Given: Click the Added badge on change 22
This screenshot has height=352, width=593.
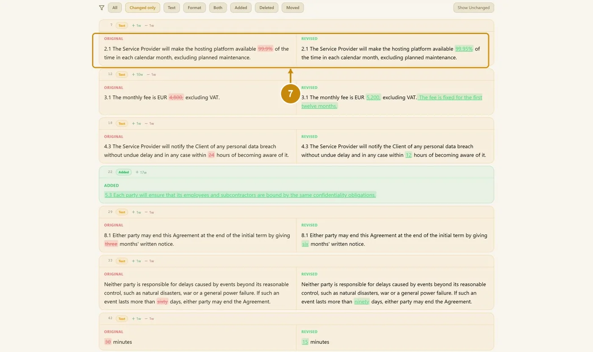Looking at the screenshot, I should click(124, 172).
